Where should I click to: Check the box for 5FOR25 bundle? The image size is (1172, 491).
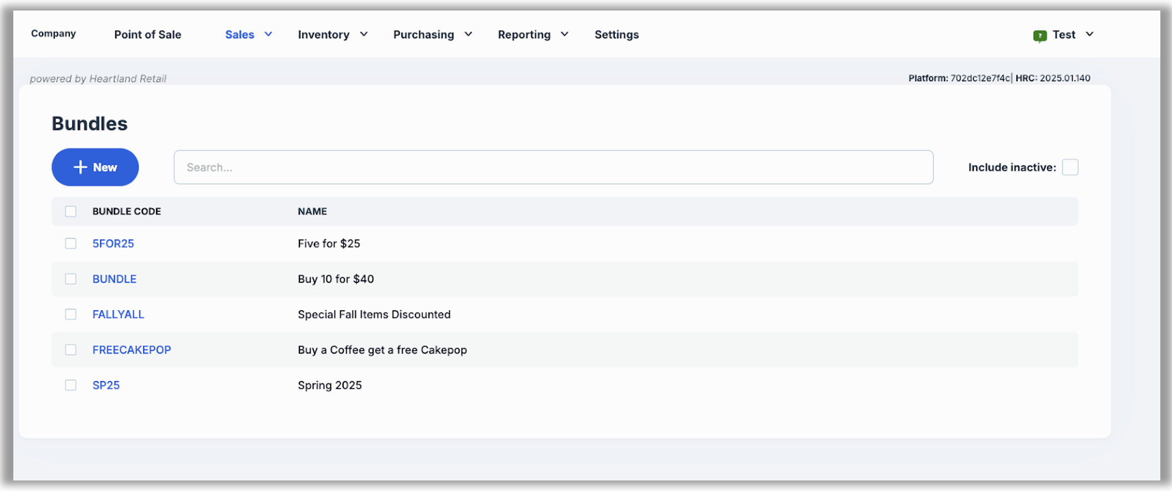(70, 244)
